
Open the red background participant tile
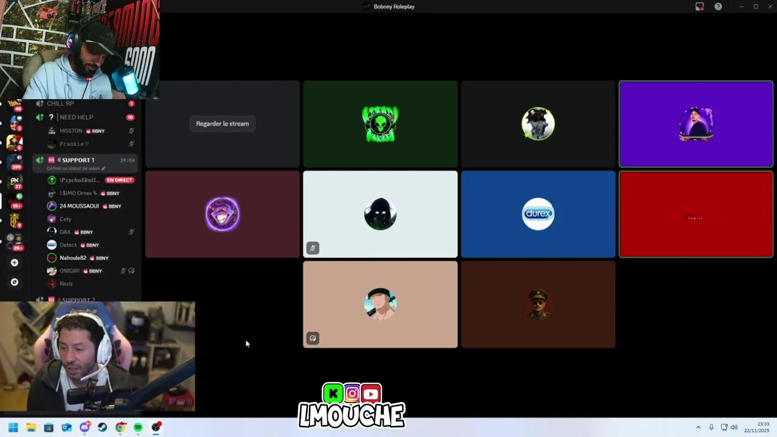696,214
